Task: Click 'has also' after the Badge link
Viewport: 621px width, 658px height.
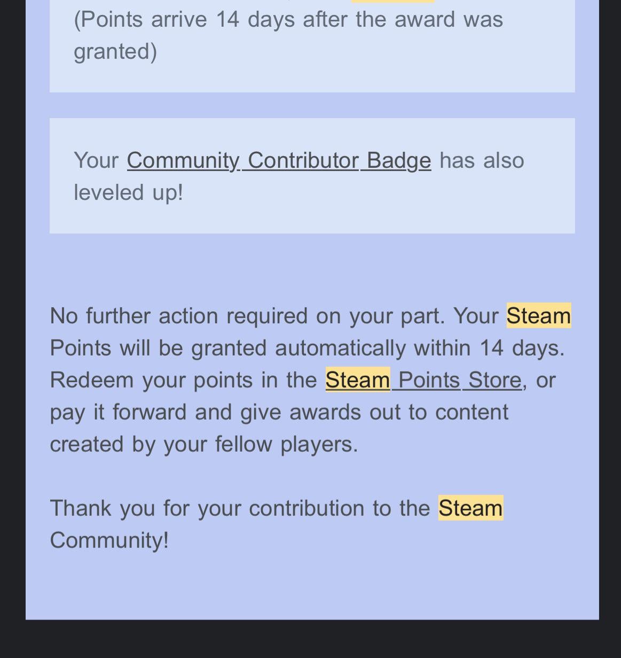Action: pyautogui.click(x=482, y=160)
